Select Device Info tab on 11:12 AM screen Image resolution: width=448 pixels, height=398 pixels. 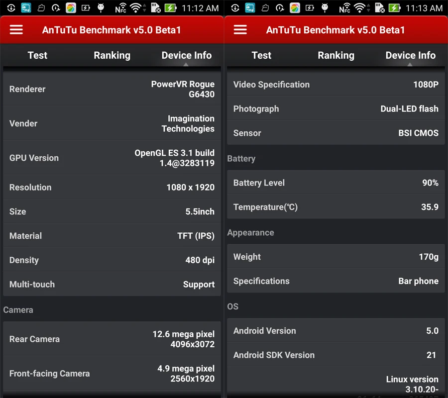coord(187,55)
